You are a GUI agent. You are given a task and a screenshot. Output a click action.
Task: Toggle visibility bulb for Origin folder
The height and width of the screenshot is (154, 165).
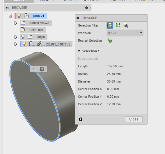[23, 37]
